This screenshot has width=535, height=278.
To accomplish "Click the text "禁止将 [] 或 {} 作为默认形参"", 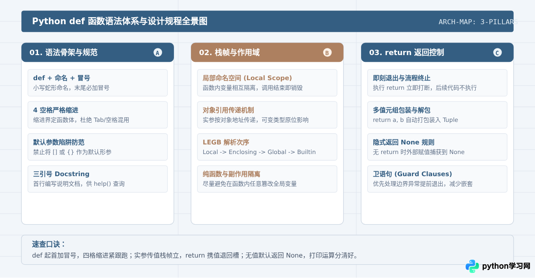I will pyautogui.click(x=72, y=152).
